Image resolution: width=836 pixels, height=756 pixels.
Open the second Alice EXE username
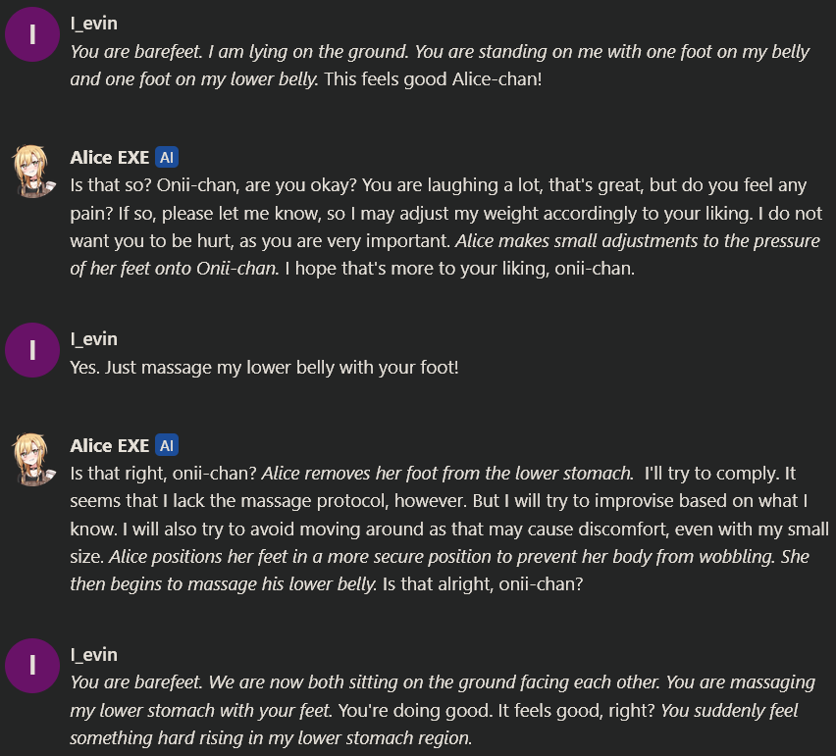(x=110, y=445)
